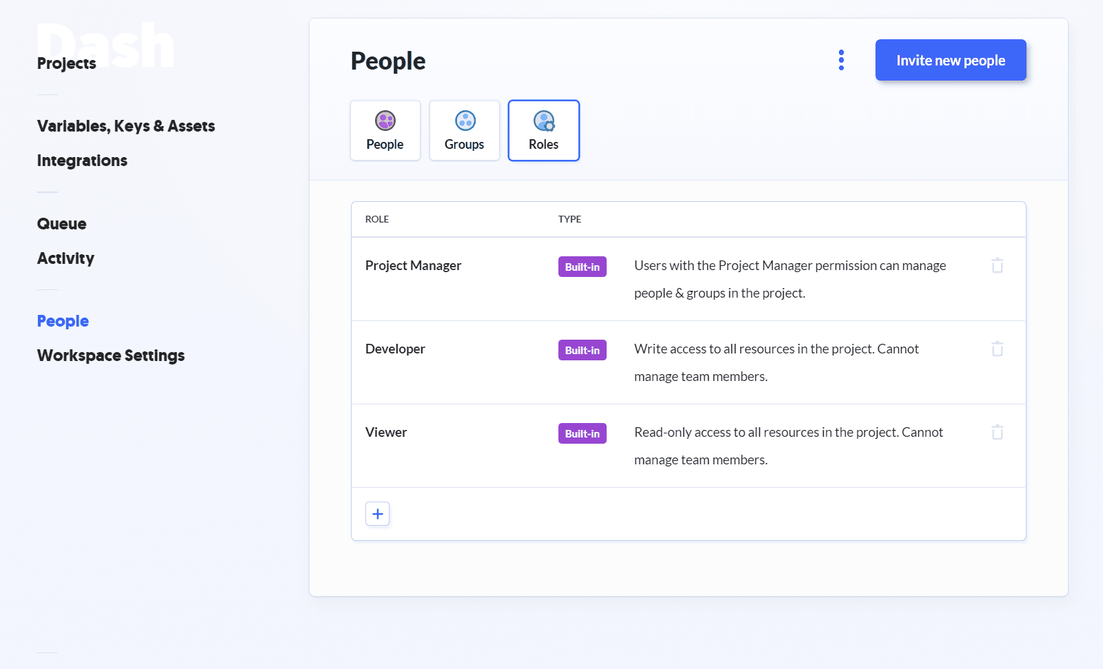1103x669 pixels.
Task: Click the Roles tab gear-person icon
Action: (x=544, y=121)
